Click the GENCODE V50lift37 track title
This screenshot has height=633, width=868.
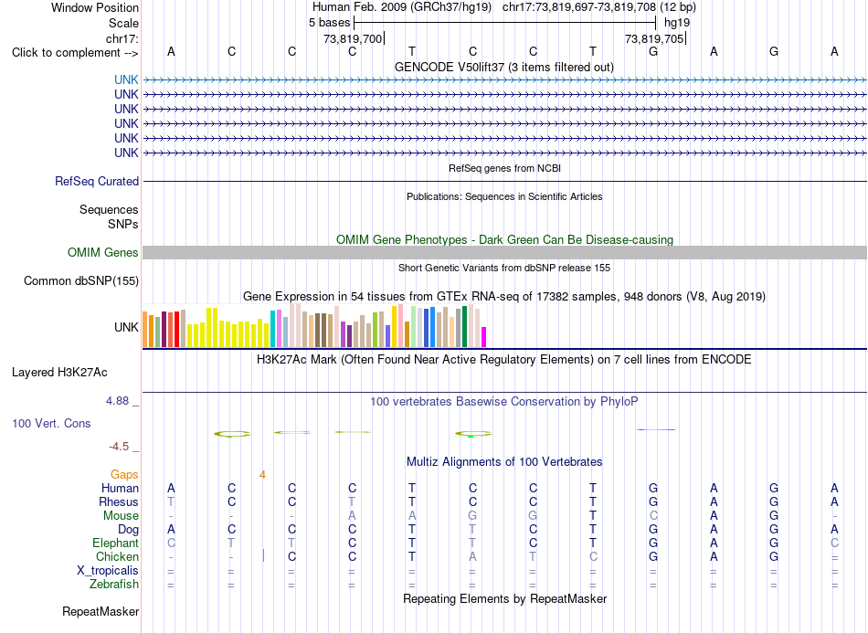(x=503, y=67)
